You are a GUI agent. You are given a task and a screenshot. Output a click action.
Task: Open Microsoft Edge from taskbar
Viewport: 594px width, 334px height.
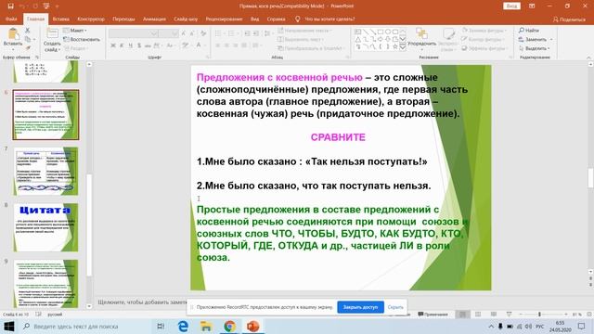[x=183, y=326]
